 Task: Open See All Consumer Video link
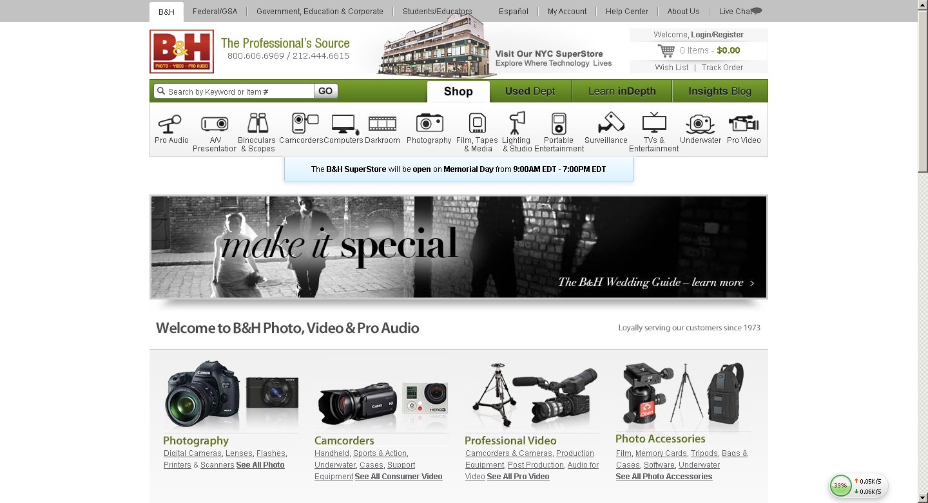398,477
